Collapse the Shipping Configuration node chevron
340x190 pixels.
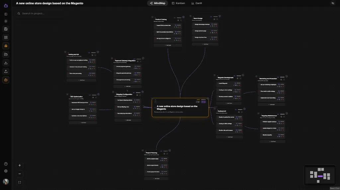click(x=140, y=95)
